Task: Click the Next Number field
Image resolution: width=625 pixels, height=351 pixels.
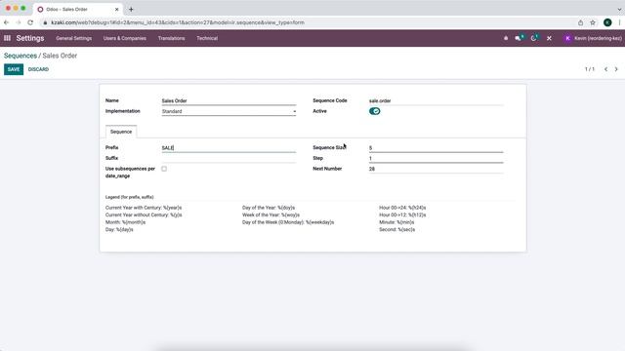Action: 437,169
